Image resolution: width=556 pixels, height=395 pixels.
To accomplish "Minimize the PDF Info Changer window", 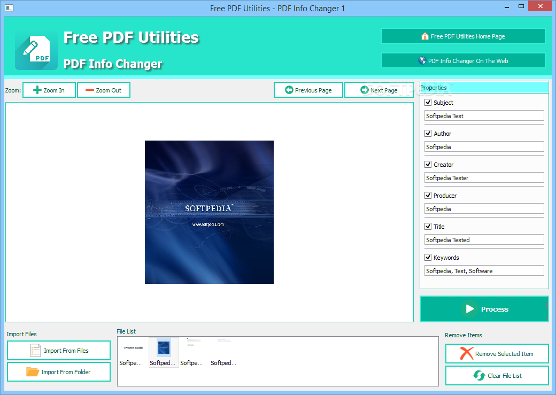I will (x=507, y=6).
